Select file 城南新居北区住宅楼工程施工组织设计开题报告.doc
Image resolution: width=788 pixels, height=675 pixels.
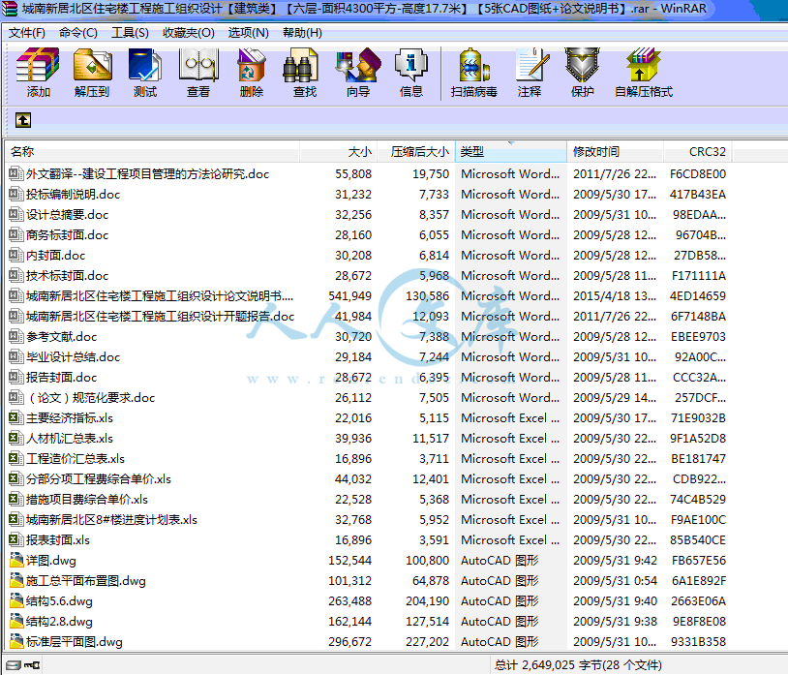pos(160,316)
